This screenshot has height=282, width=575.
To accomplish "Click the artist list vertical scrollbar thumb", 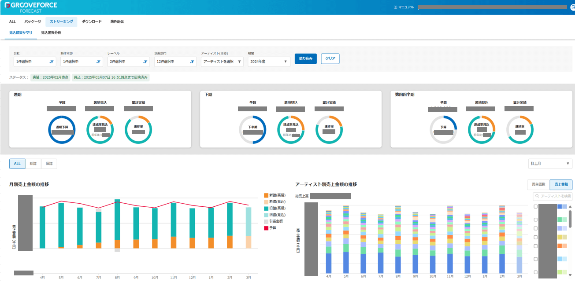I will pos(571,219).
